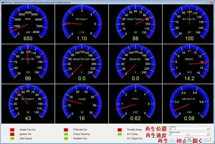Click the Radiator Fan Off indicator
Image resolution: width=215 pixels, height=144 pixels.
(x=66, y=139)
